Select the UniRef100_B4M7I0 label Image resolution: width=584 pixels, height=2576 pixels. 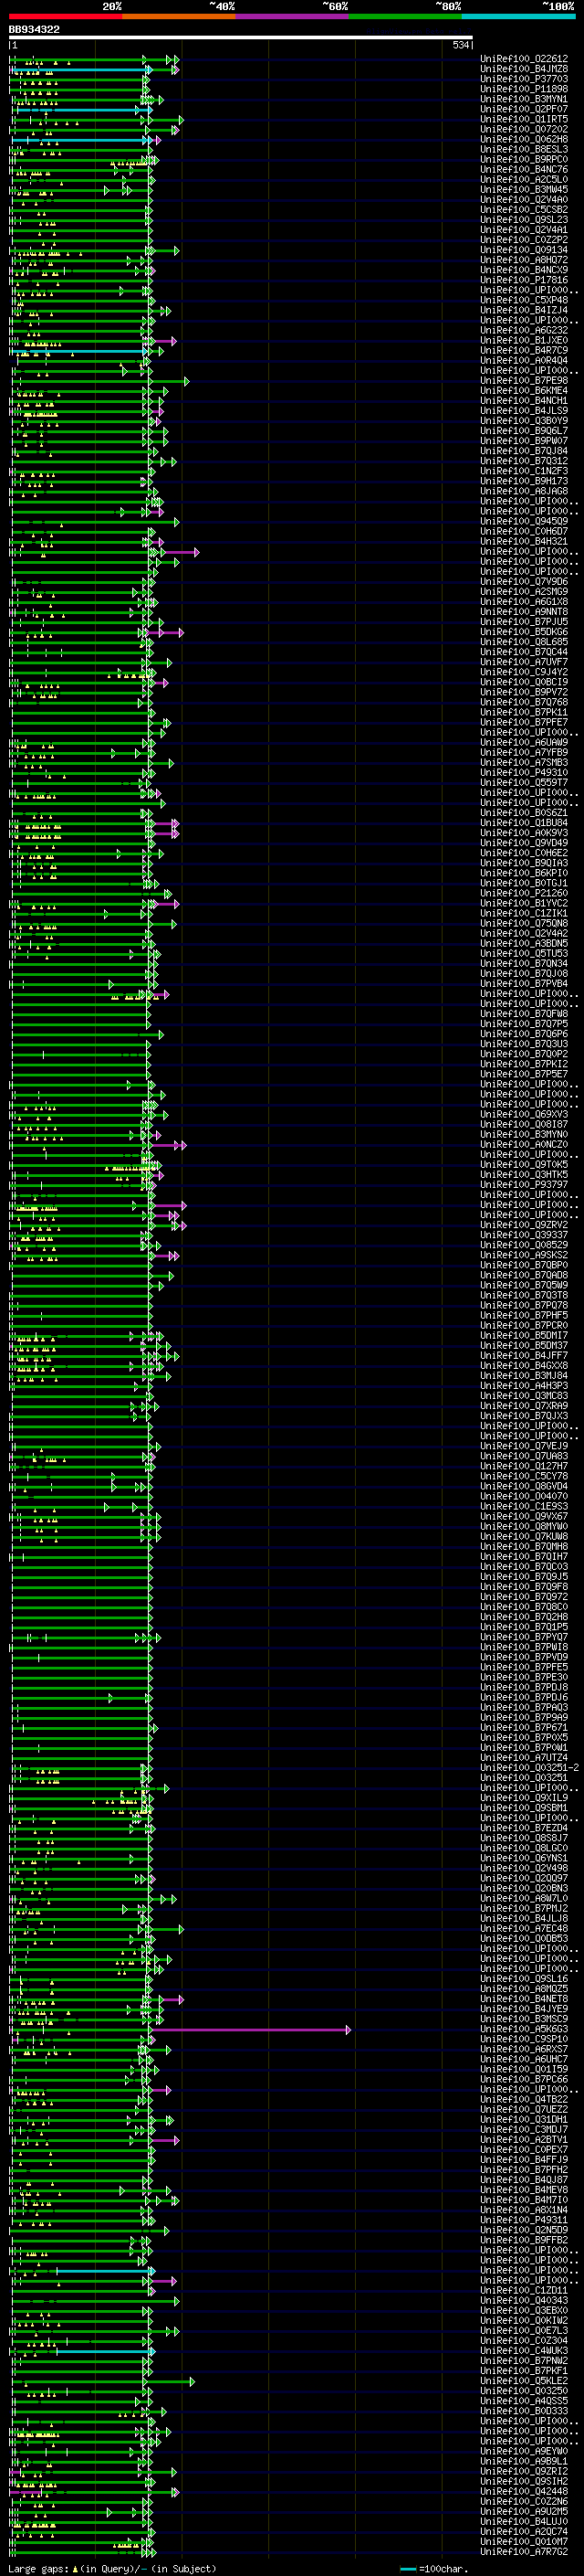[524, 2199]
